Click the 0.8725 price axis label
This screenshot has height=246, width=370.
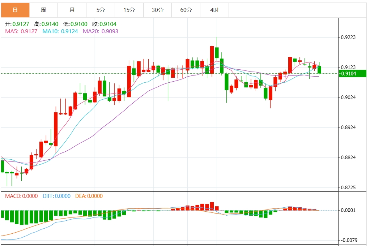pos(348,187)
